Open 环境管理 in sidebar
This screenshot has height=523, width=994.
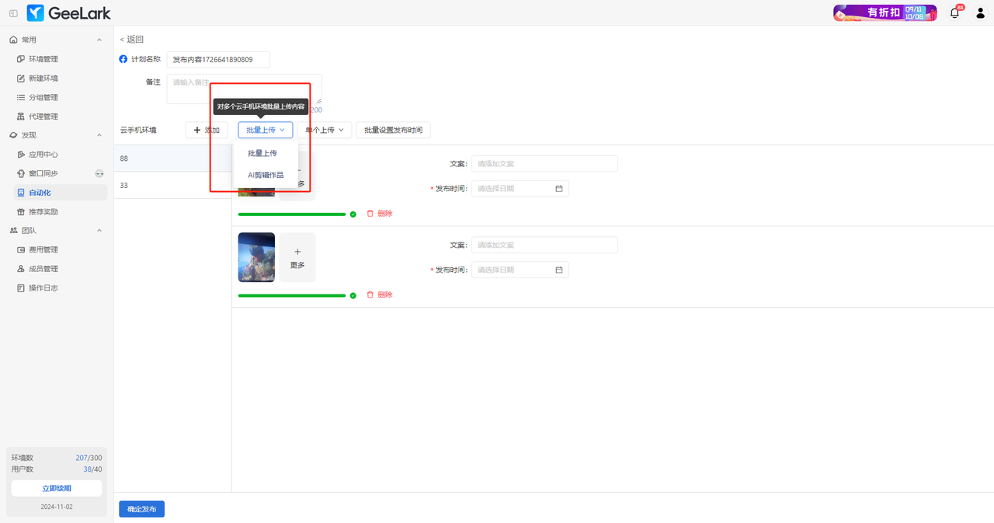43,59
